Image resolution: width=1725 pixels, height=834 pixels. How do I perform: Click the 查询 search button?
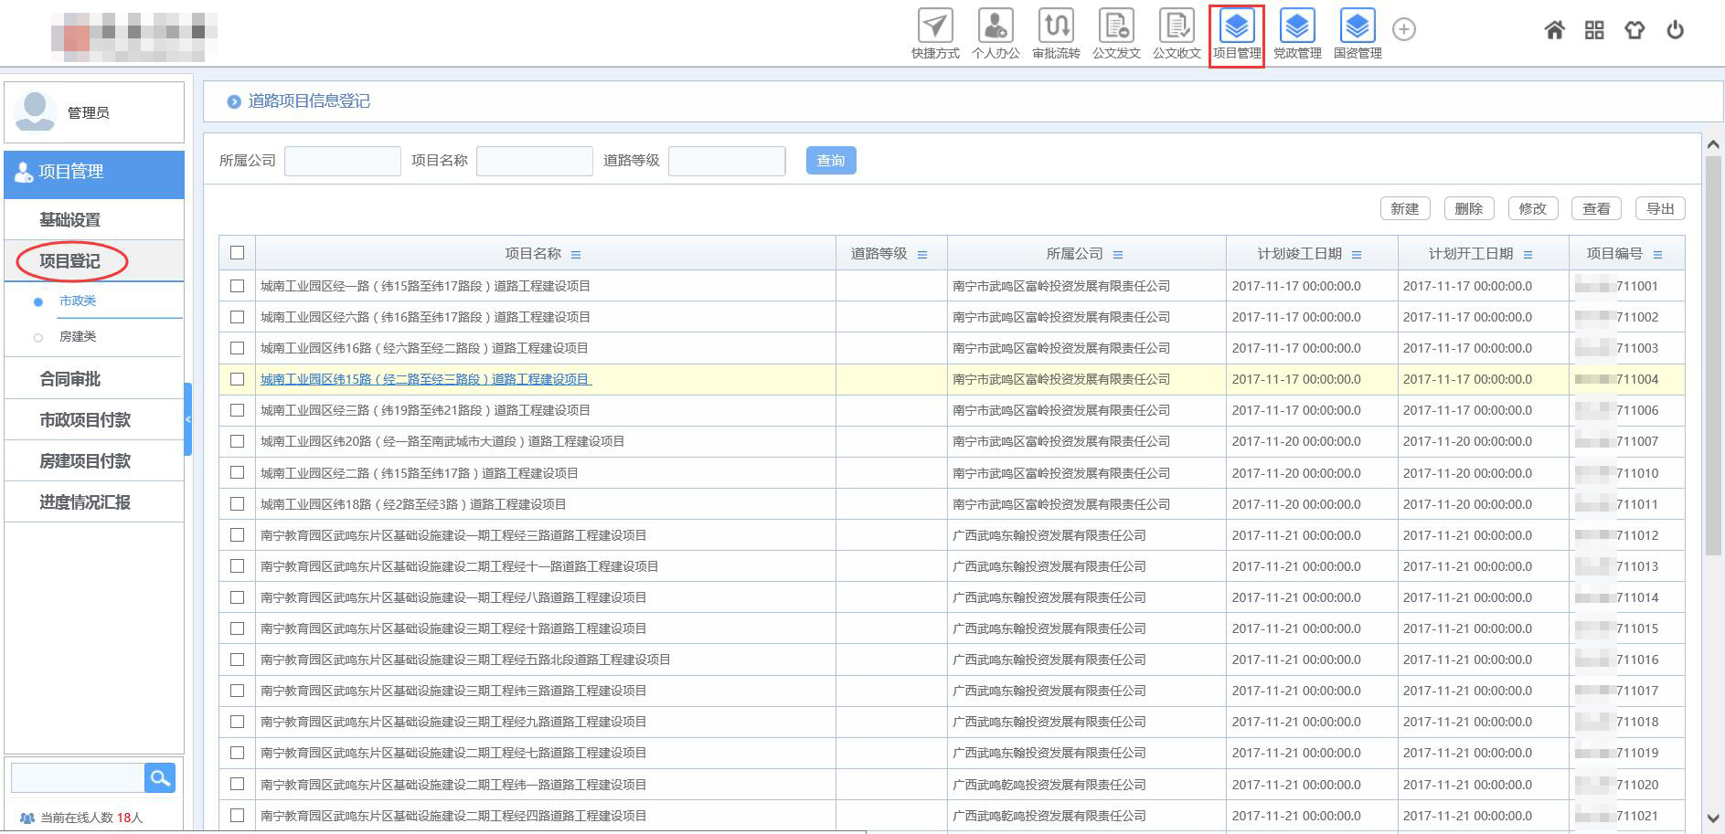[x=830, y=161]
